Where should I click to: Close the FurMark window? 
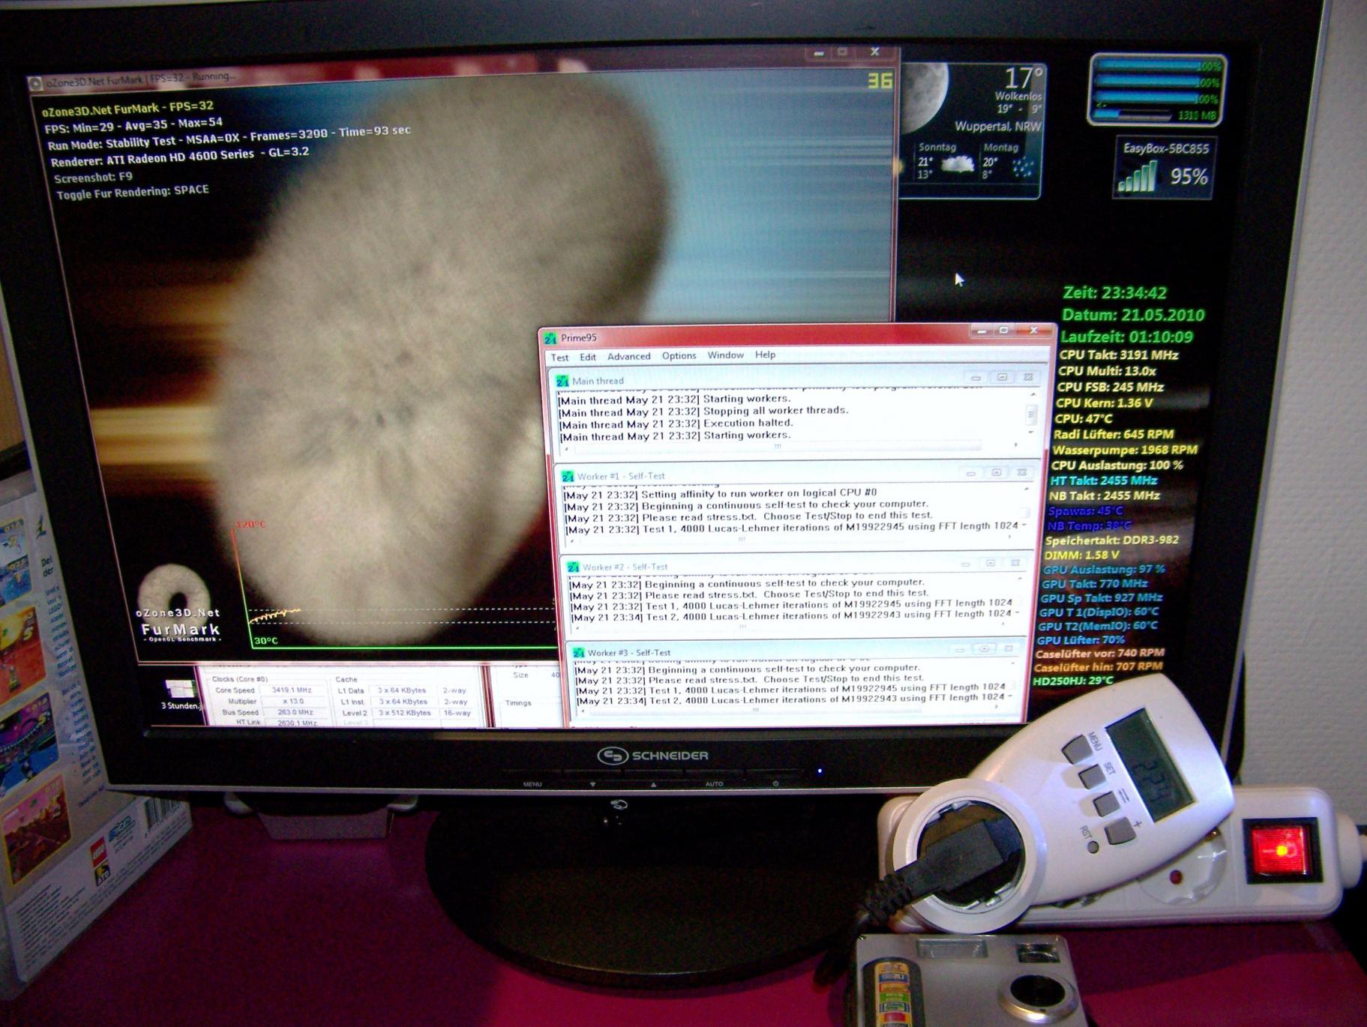(x=874, y=52)
